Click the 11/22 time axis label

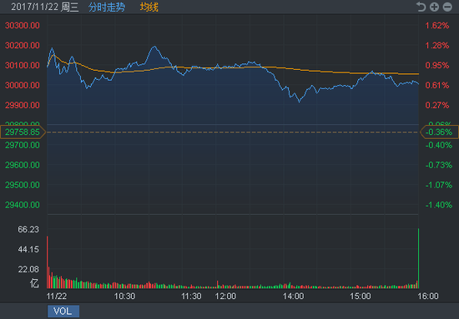point(57,297)
